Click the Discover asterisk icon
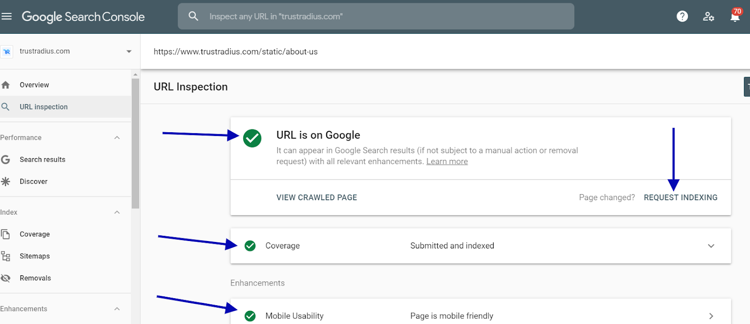The height and width of the screenshot is (324, 750). 6,181
